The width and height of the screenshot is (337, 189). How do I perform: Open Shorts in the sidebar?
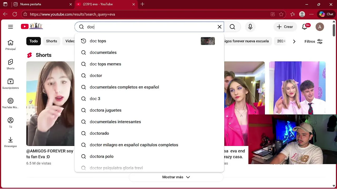point(11,64)
